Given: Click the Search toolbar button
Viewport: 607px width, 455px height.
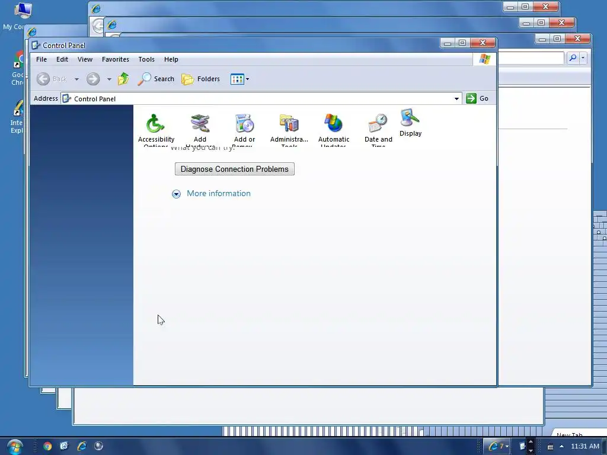Looking at the screenshot, I should pyautogui.click(x=156, y=79).
